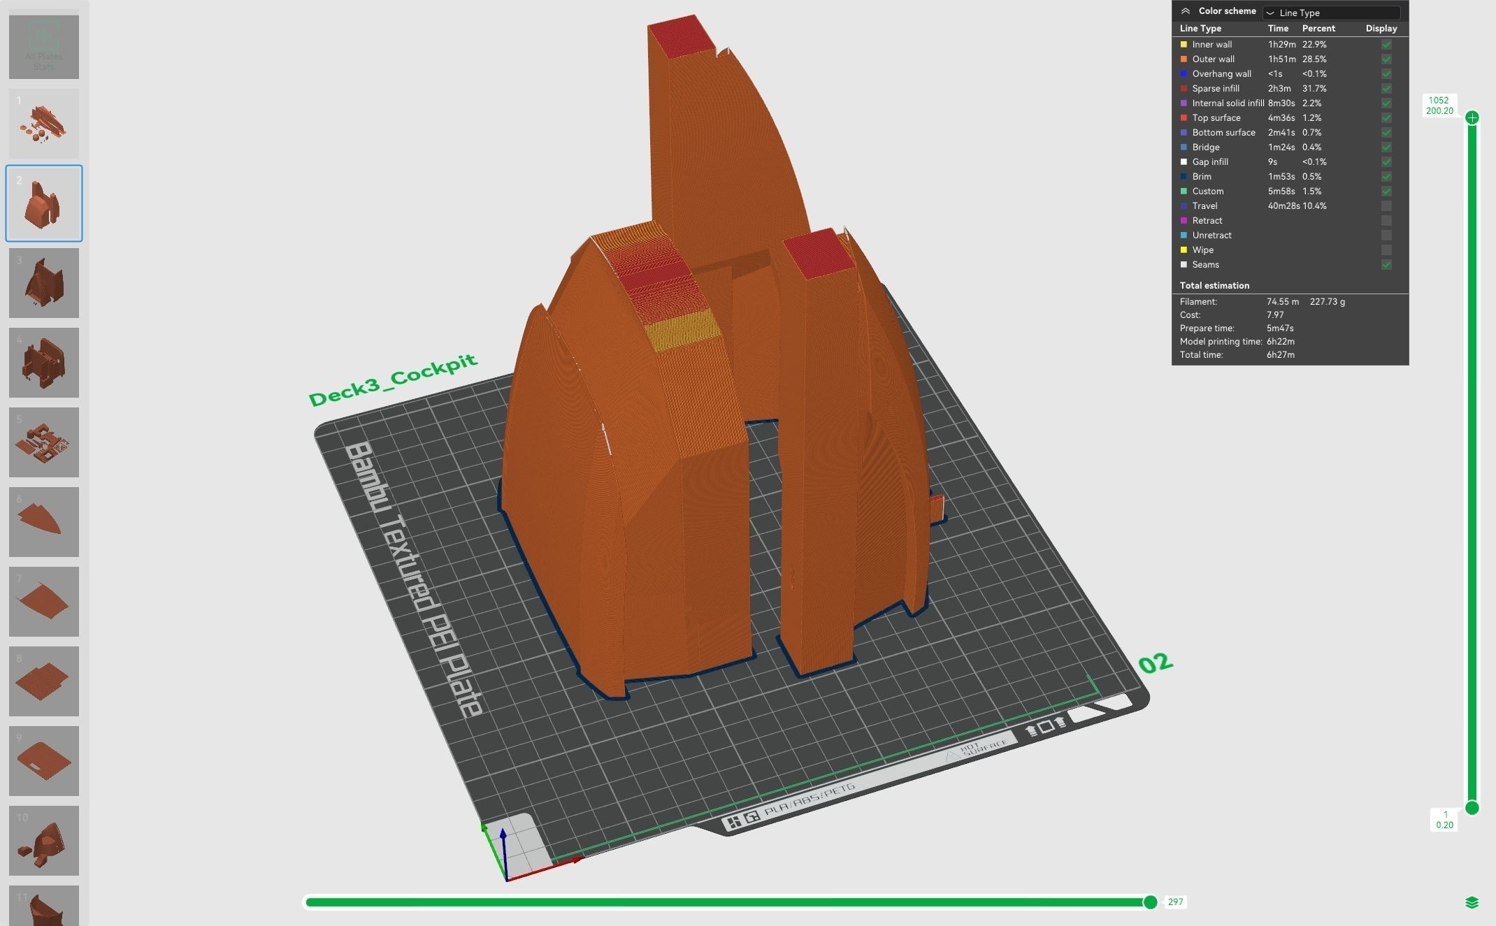Select plate 2 cockpit thumbnail
Image resolution: width=1496 pixels, height=926 pixels.
[x=44, y=203]
